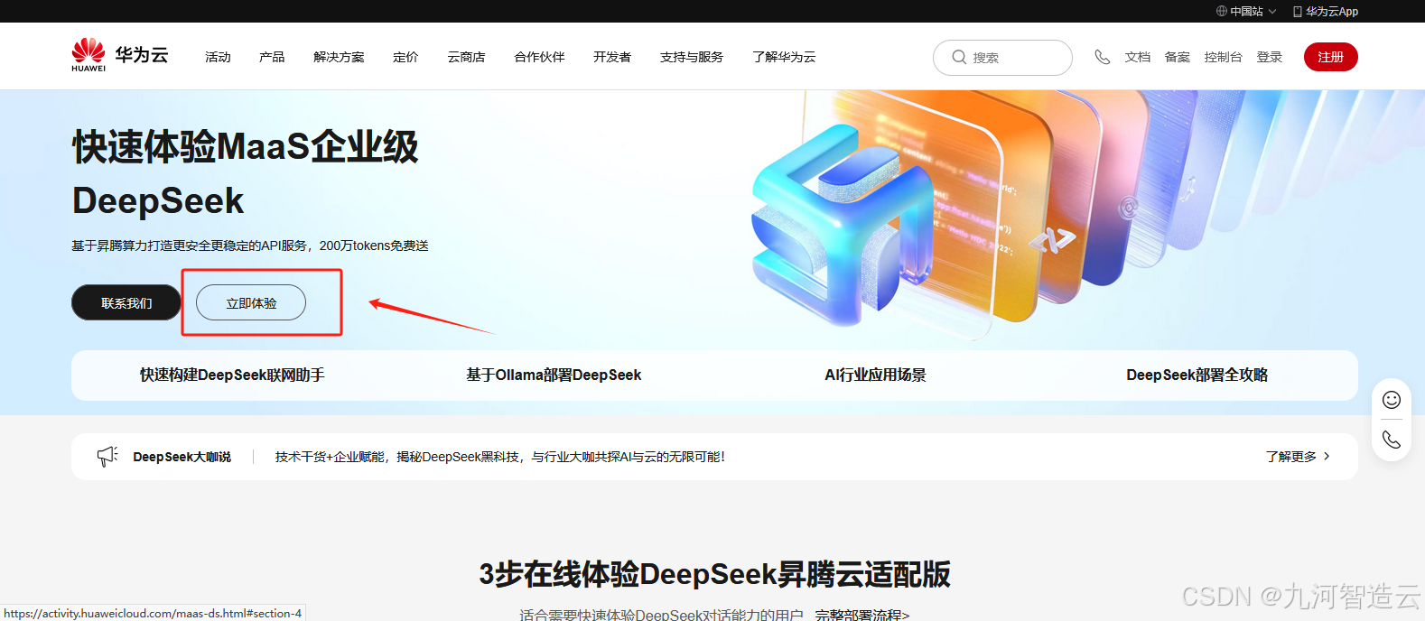
Task: Open the 完整部署流程> link
Action: pyautogui.click(x=862, y=615)
